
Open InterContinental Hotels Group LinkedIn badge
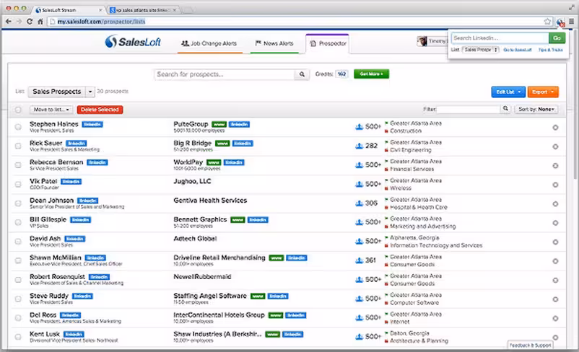pos(296,315)
